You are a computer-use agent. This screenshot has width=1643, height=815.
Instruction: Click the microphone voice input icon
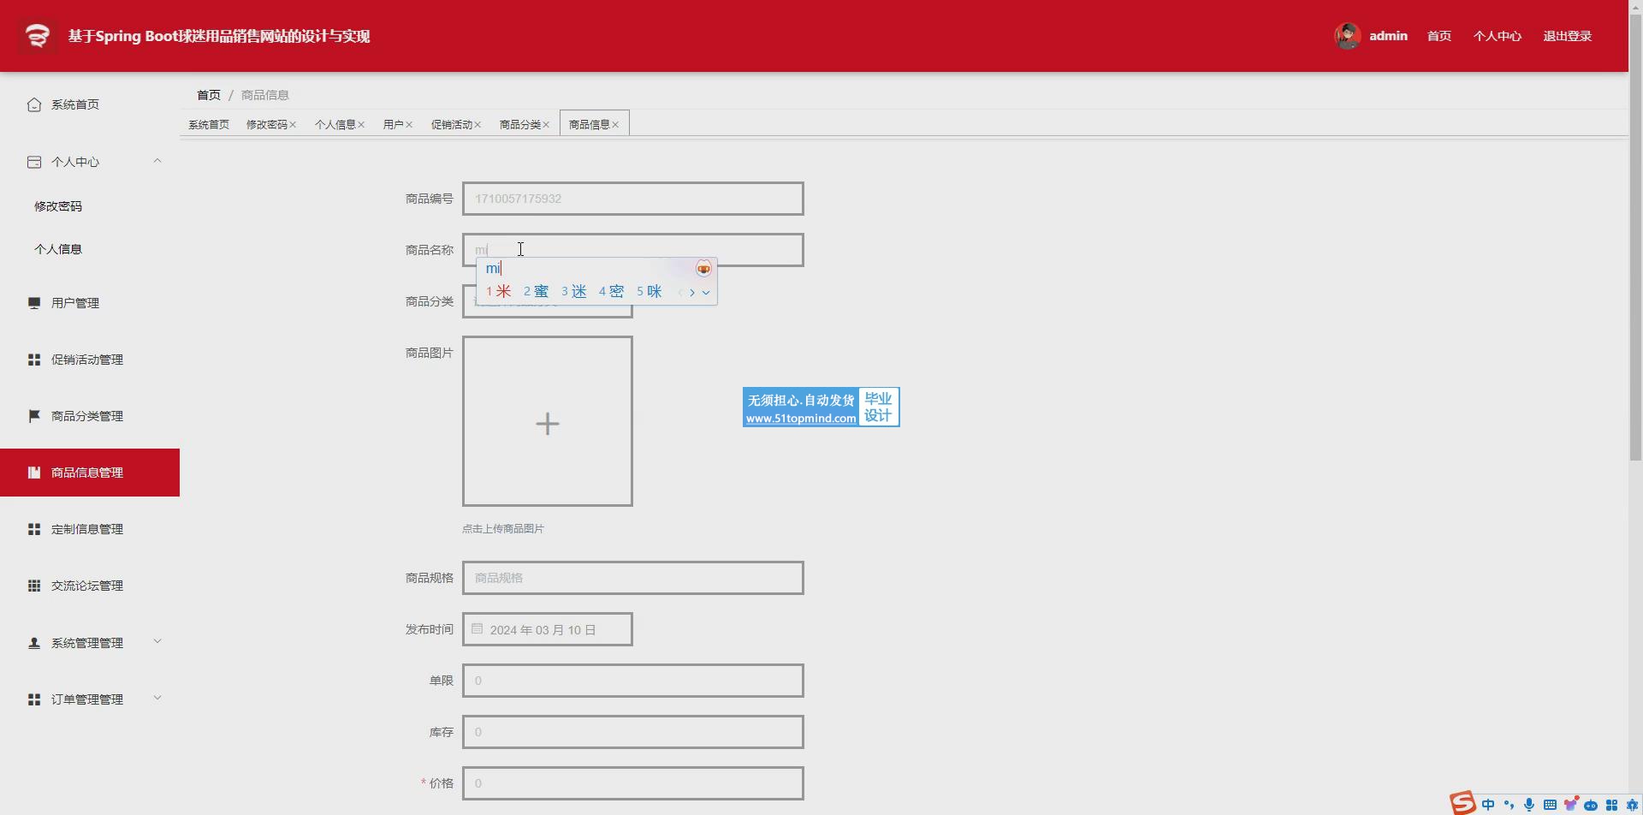point(1529,805)
